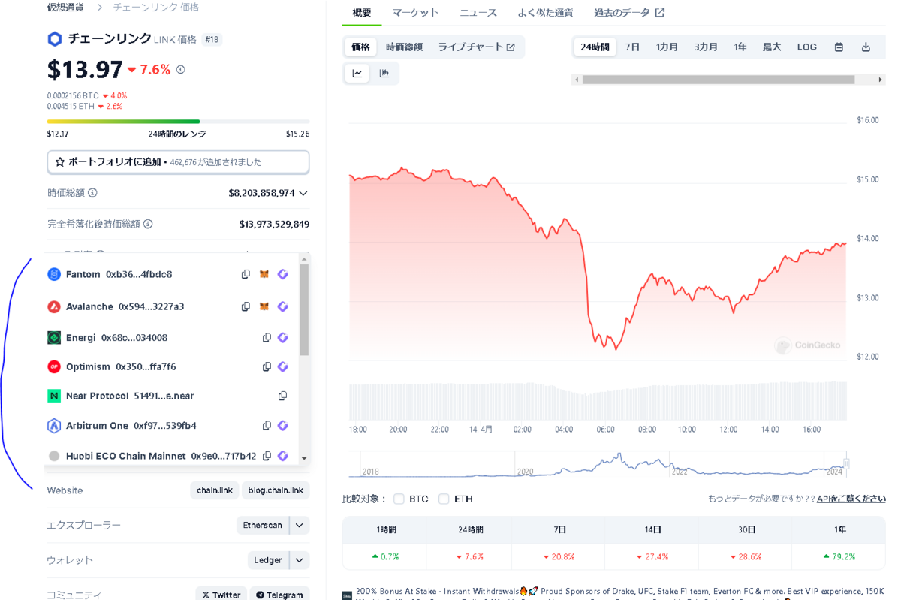Copy the Fantom contract address
Screen dimensions: 901x600
[246, 275]
